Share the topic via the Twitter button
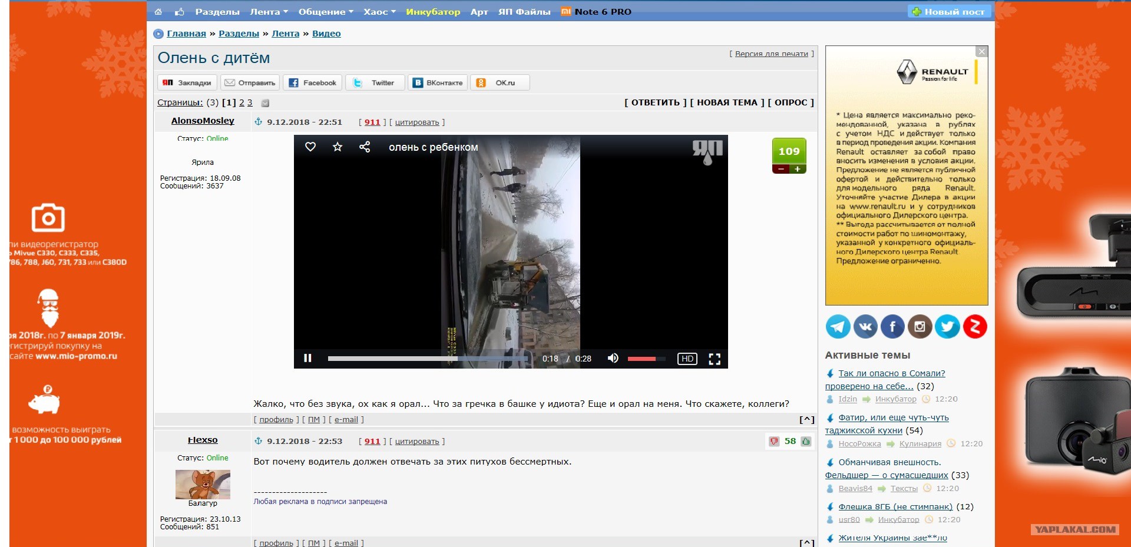Screen dimensions: 1131x547 point(376,82)
